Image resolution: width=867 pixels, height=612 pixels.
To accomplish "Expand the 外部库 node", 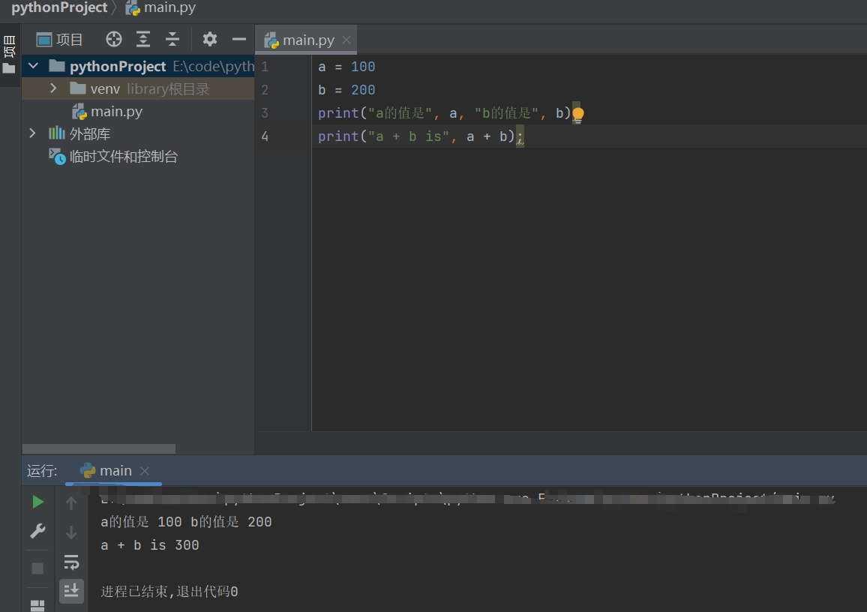I will tap(32, 133).
